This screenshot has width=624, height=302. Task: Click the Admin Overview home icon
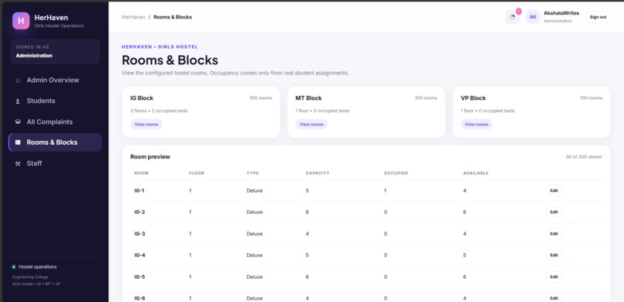click(18, 81)
